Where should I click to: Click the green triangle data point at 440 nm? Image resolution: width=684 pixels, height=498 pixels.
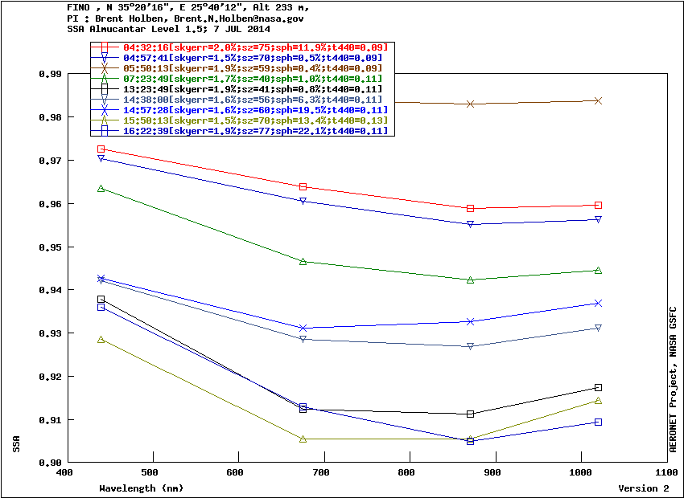tap(101, 188)
